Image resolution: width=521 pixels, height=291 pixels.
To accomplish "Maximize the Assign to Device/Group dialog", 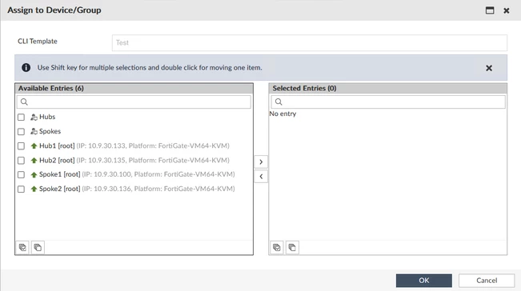I will point(490,10).
